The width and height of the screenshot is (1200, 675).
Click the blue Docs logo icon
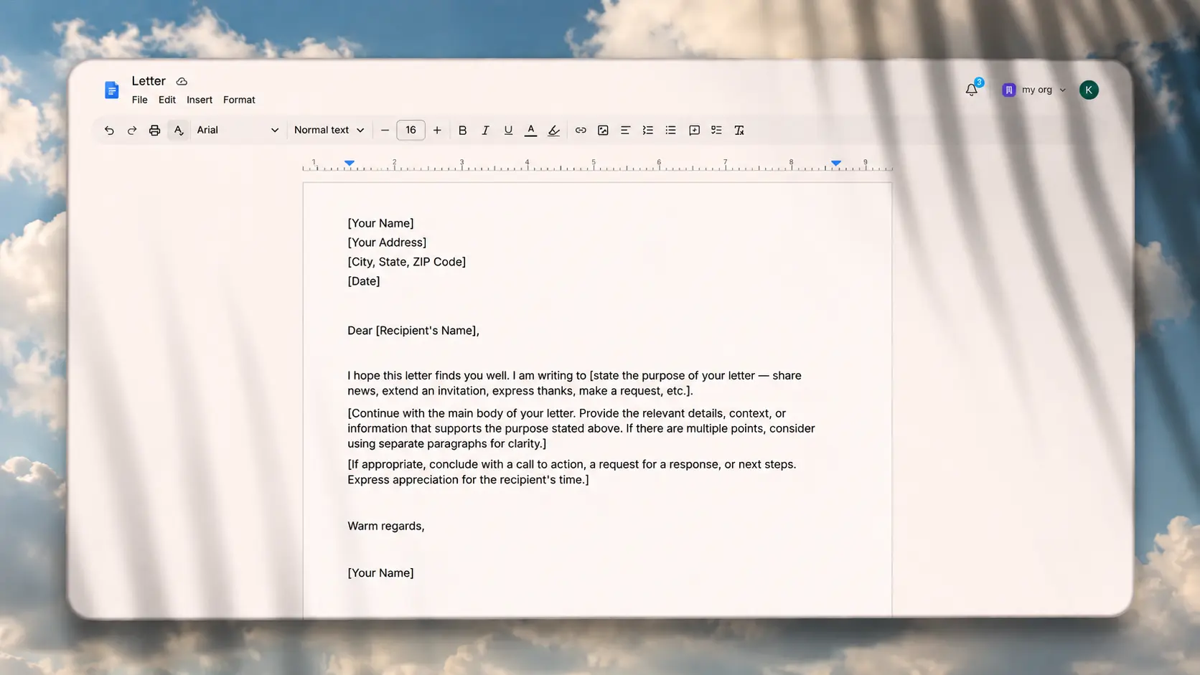pos(111,90)
